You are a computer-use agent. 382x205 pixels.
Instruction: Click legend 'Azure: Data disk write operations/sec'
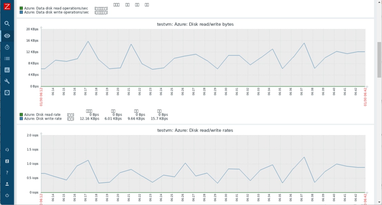click(x=56, y=12)
